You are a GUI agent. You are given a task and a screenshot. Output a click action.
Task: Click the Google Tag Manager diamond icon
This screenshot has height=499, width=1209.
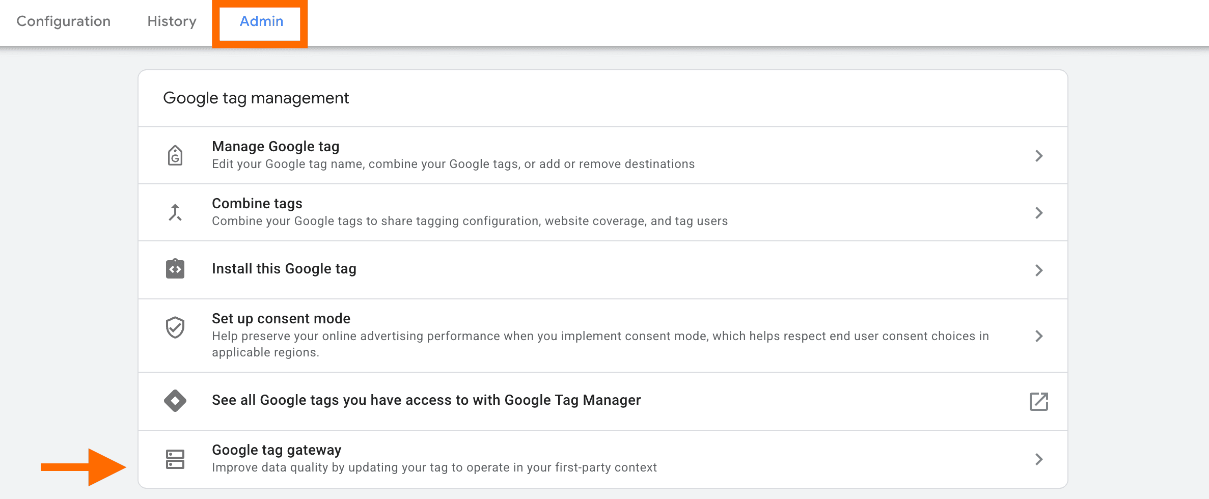[175, 401]
